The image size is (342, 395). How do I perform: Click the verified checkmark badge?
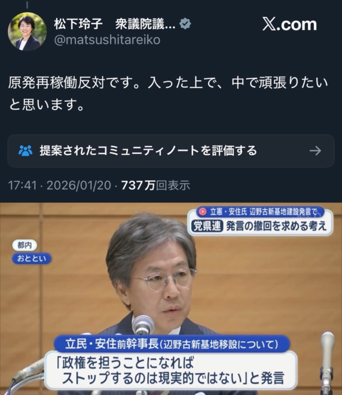click(185, 24)
